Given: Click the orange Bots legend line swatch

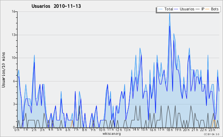Looking at the screenshot, I should (x=207, y=9).
